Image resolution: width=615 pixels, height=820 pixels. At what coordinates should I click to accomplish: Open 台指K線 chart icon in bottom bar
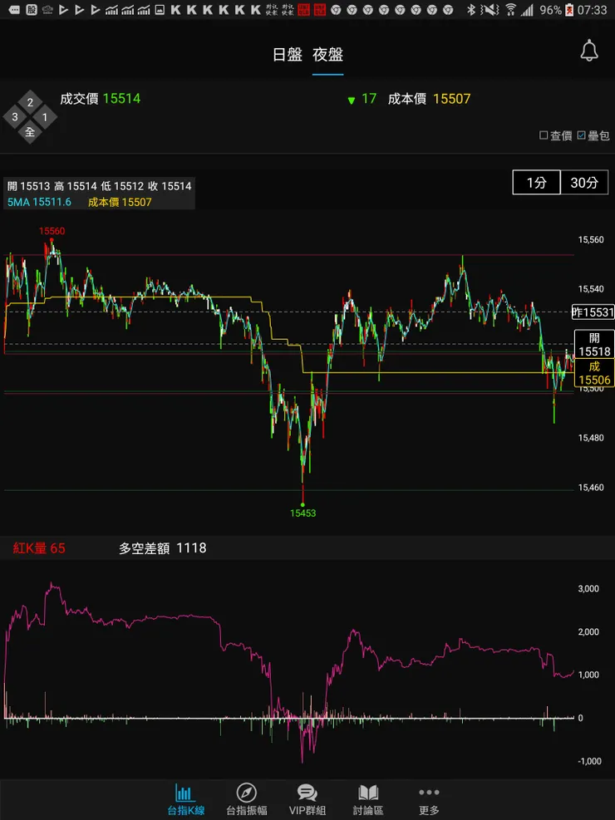pos(184,793)
